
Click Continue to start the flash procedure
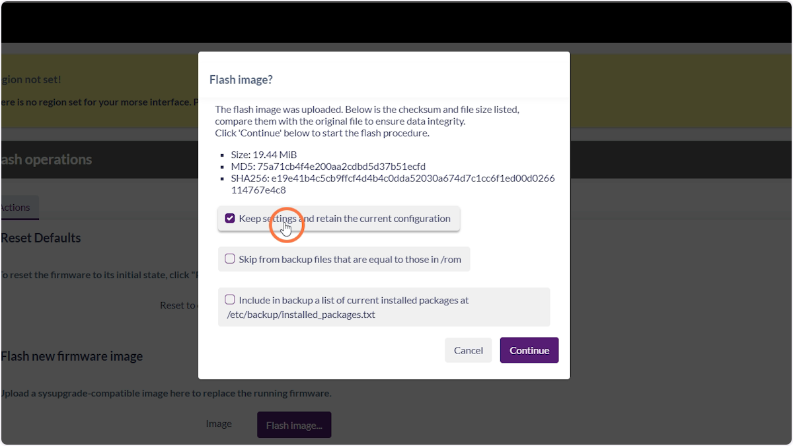point(529,350)
